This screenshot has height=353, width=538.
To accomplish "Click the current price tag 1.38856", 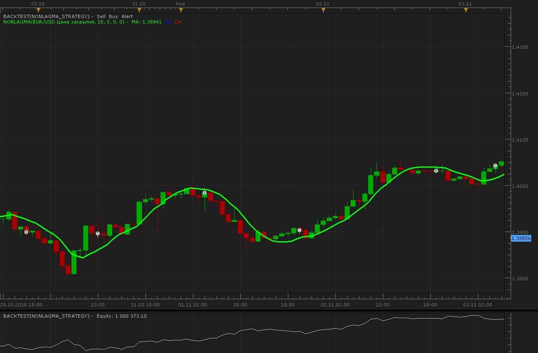I will point(521,238).
